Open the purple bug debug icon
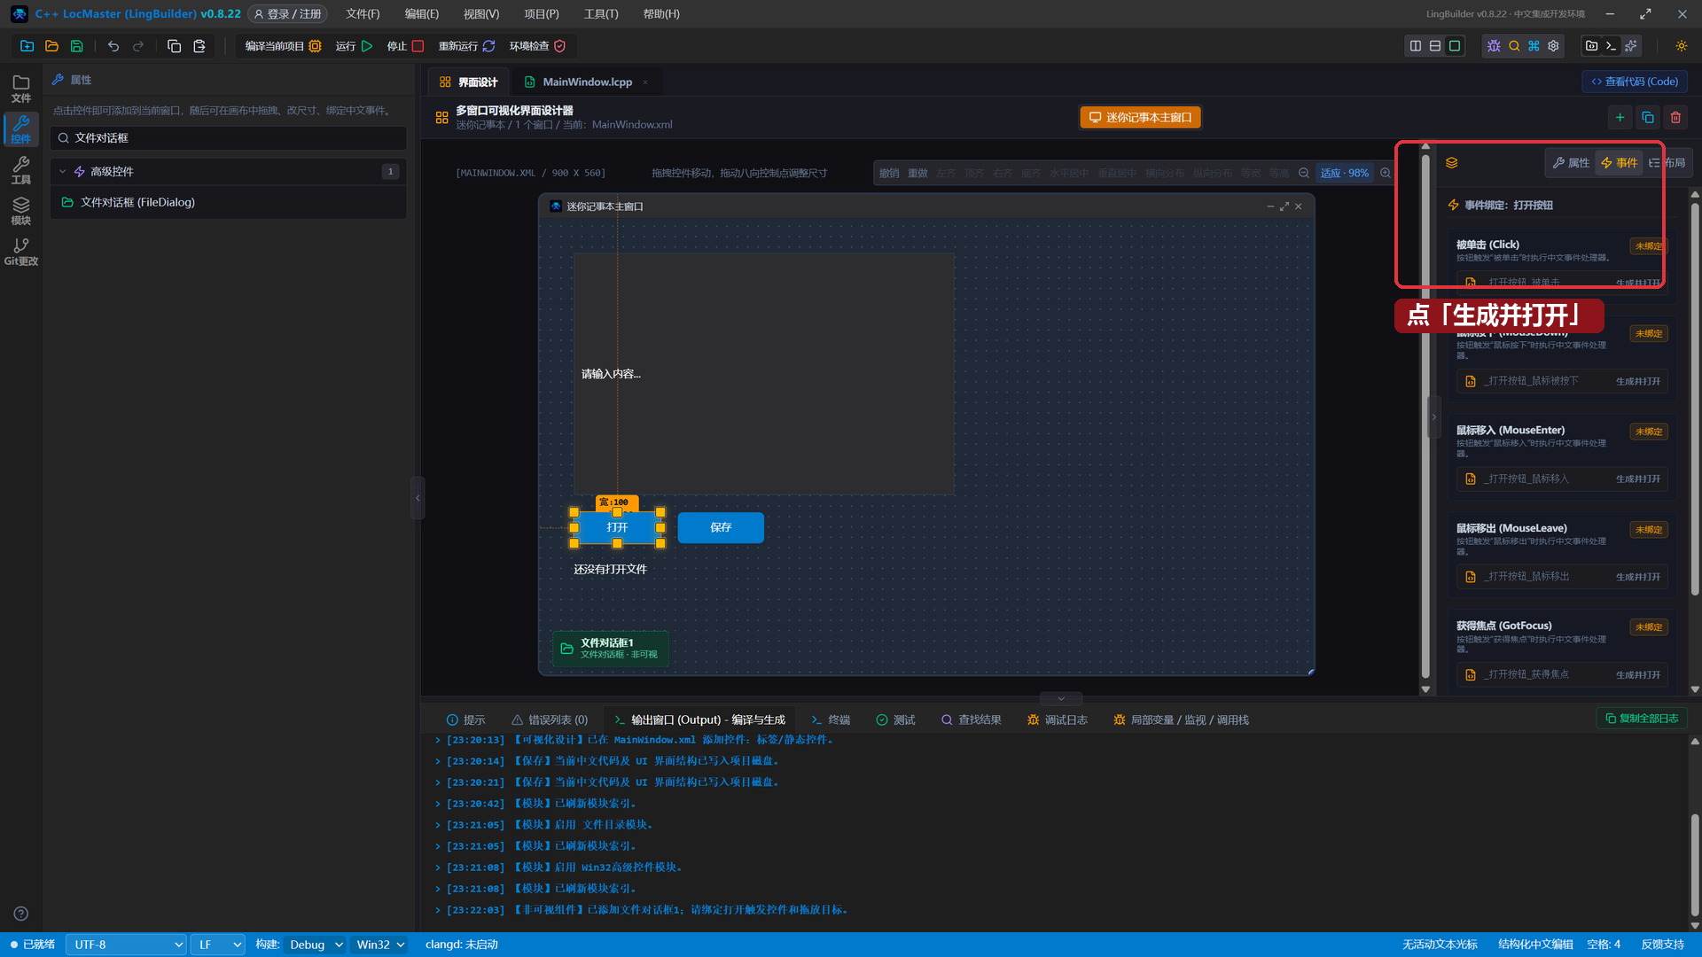Screen dimensions: 1702x957 [x=1494, y=46]
